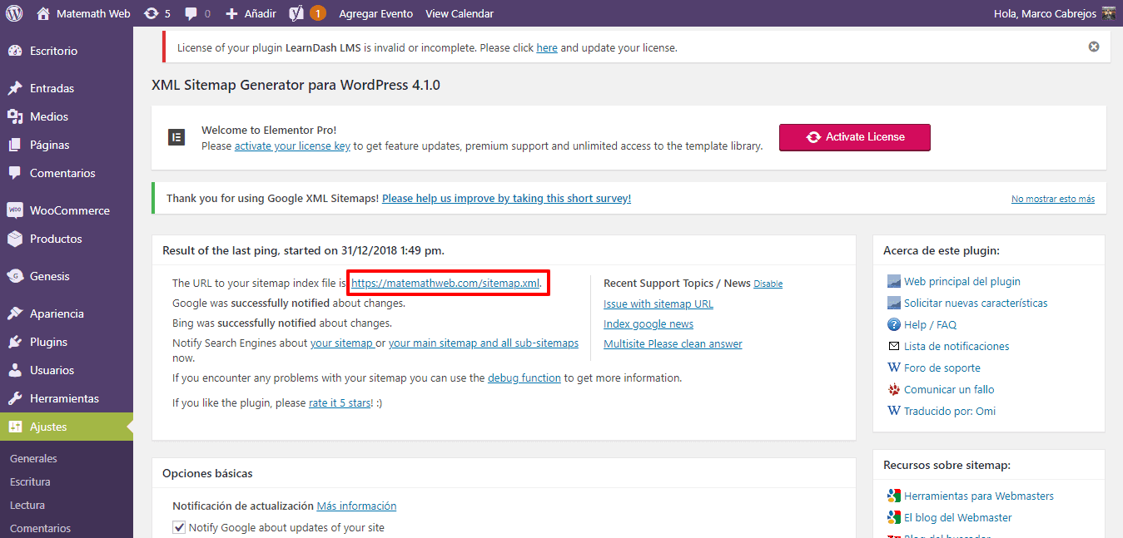The width and height of the screenshot is (1123, 538).
Task: Click 'rate it 5 stars' link
Action: (x=340, y=402)
